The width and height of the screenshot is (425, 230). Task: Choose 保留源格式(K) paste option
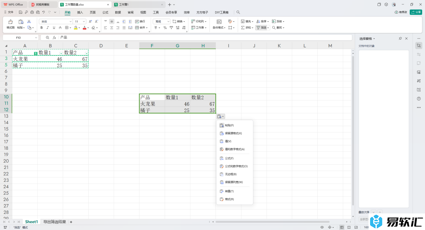point(235,133)
